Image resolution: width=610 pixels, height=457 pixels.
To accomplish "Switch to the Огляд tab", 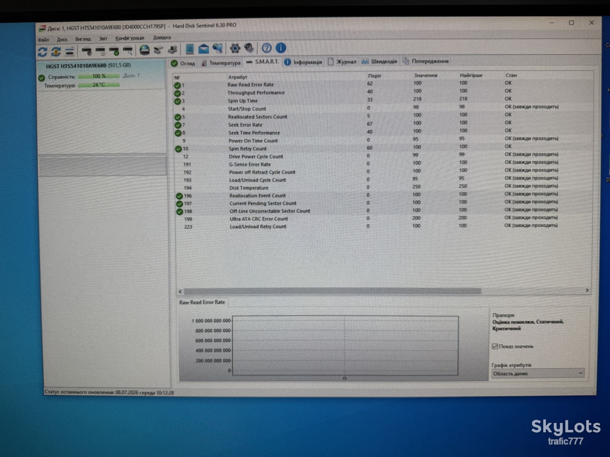I will coord(183,63).
